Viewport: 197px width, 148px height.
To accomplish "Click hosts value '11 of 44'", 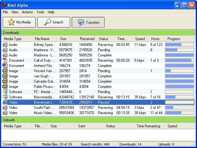I will [x=156, y=113].
